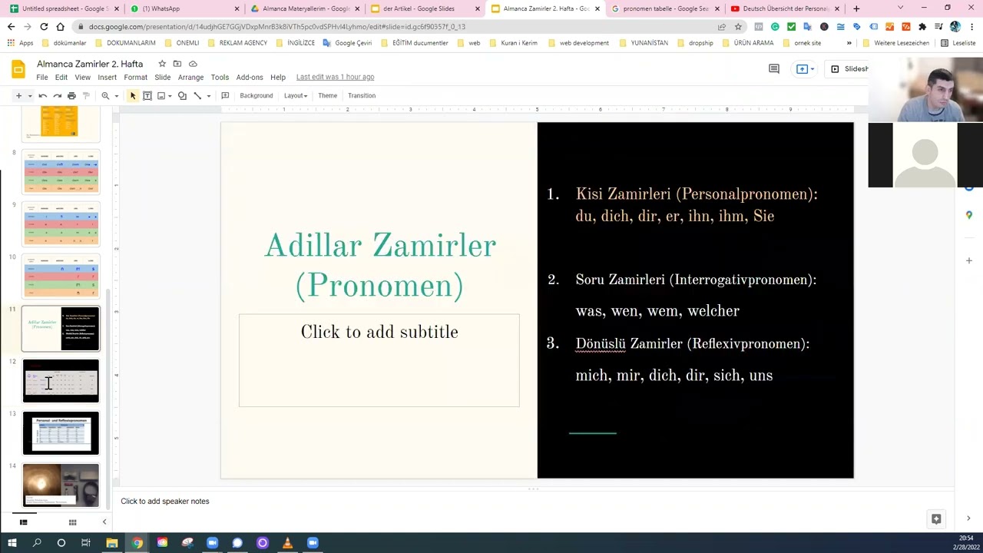The height and width of the screenshot is (553, 983).
Task: Bookmark this page with the star icon
Action: [738, 26]
